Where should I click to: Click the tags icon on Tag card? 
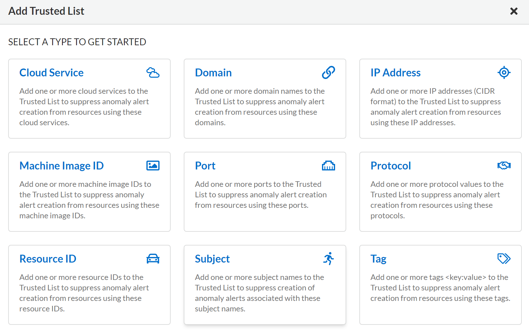point(504,259)
